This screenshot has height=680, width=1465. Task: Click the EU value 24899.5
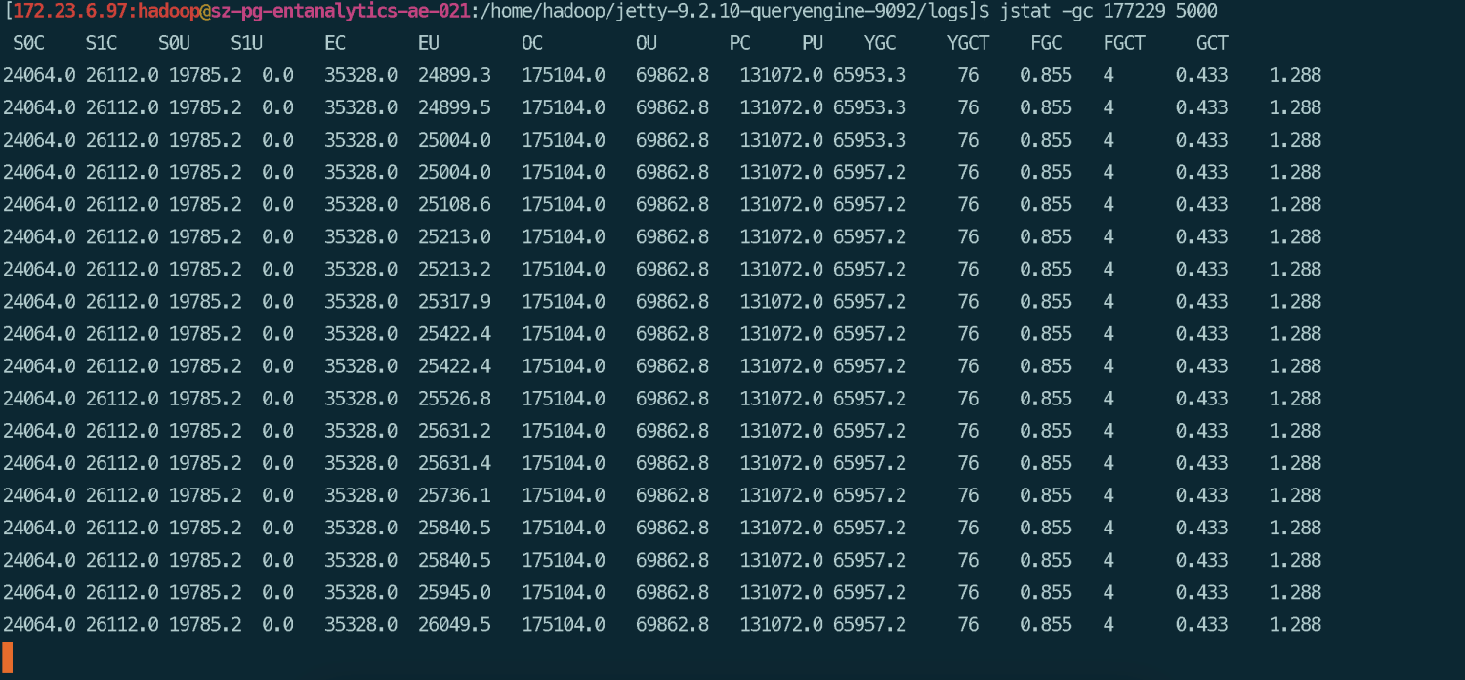pyautogui.click(x=454, y=107)
